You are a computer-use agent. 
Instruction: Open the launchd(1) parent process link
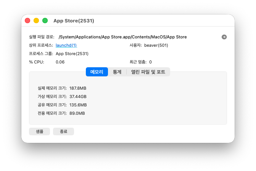pos(66,45)
